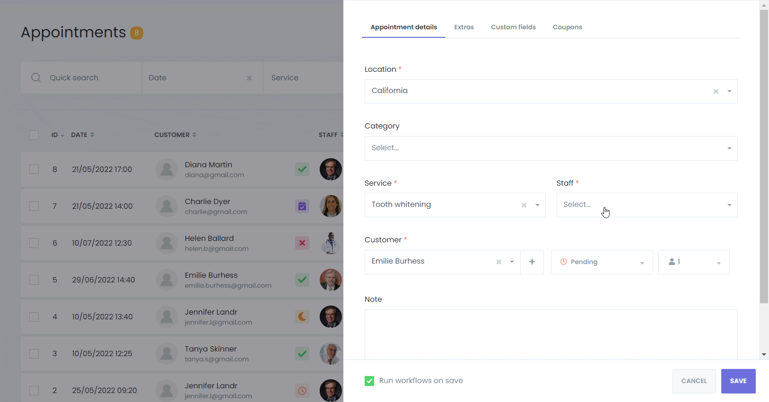The height and width of the screenshot is (402, 769).
Task: Clear the California location selection
Action: (716, 91)
